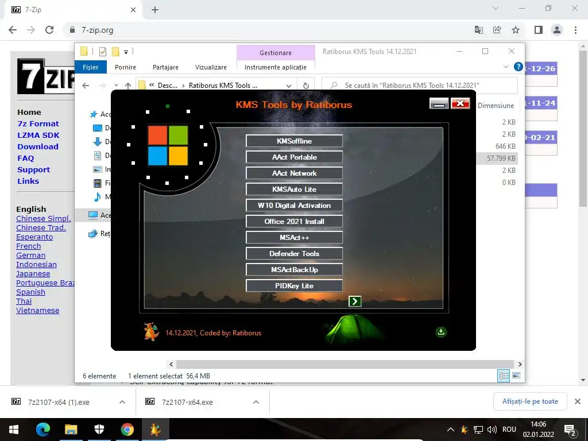Reload the 7-zip.org page
588x441 pixels.
49,30
